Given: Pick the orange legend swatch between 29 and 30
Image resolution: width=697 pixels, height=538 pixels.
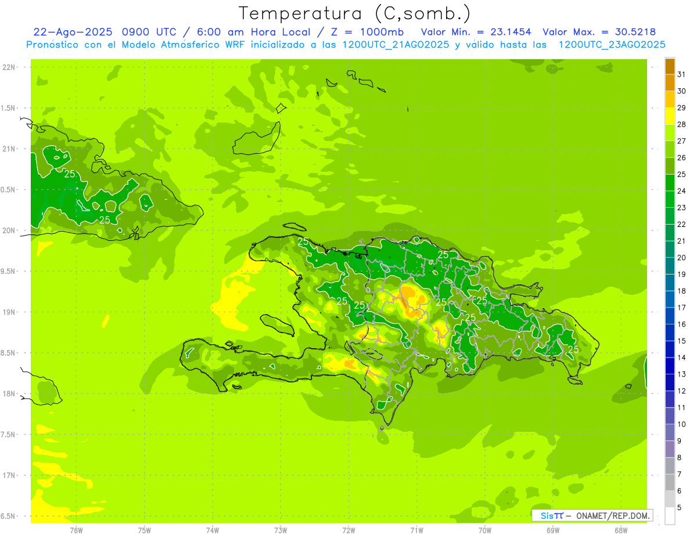Looking at the screenshot, I should [x=670, y=99].
